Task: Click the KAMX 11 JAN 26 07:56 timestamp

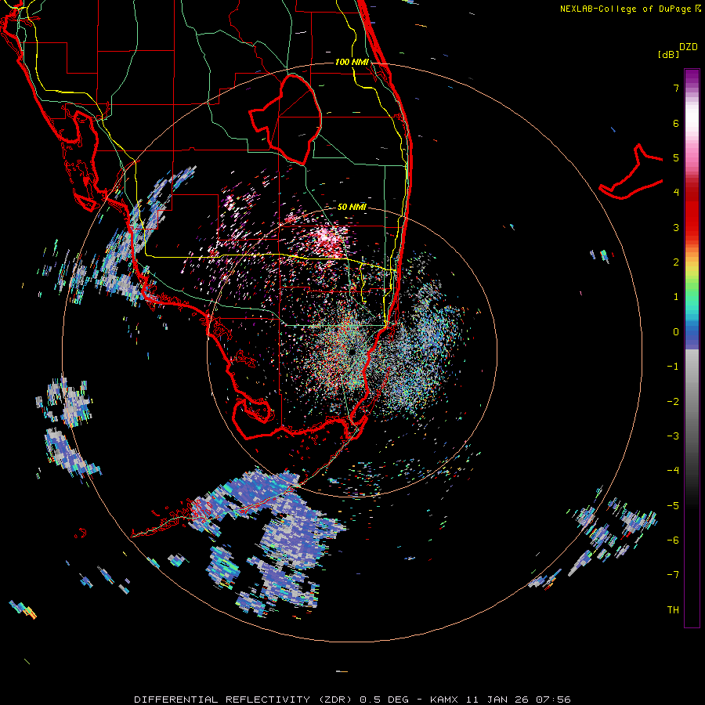Action: 500,700
